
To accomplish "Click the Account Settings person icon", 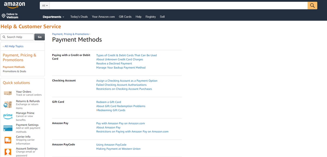I will (x=8, y=152).
